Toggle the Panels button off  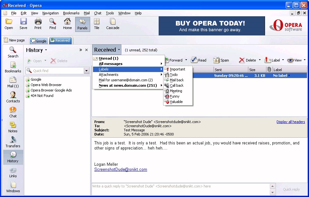pyautogui.click(x=83, y=24)
